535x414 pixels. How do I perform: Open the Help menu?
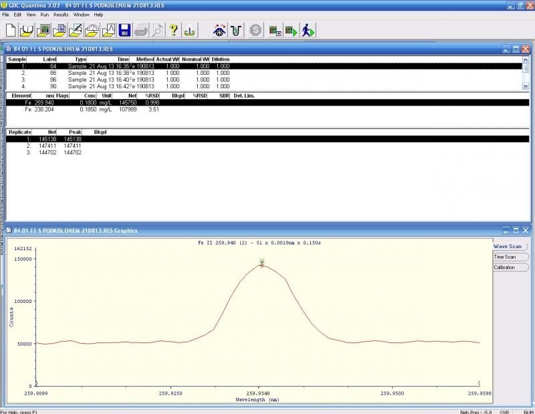coord(98,15)
